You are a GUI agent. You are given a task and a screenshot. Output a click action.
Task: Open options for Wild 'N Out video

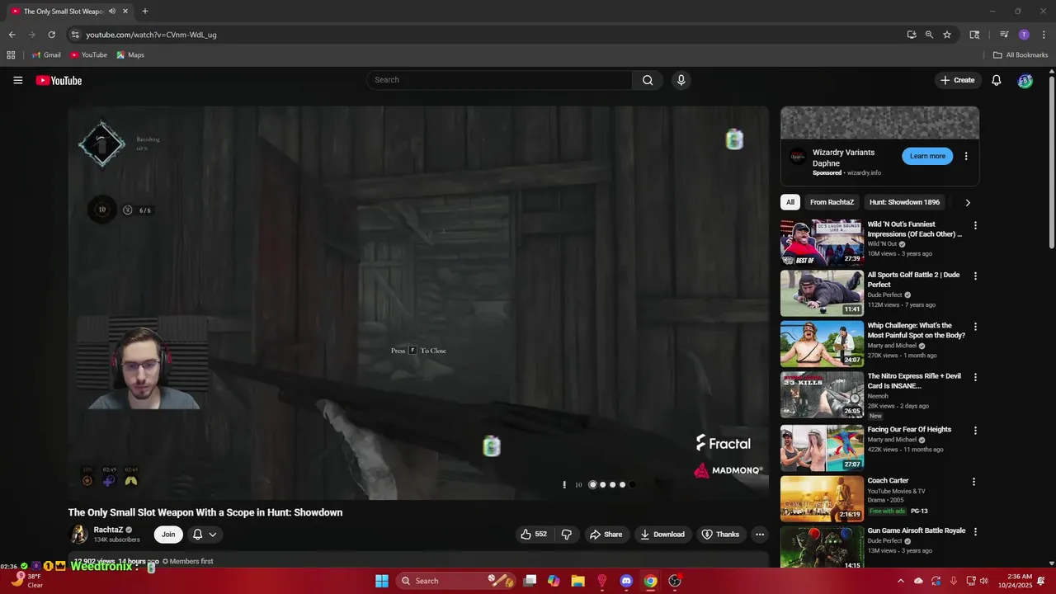coord(975,225)
